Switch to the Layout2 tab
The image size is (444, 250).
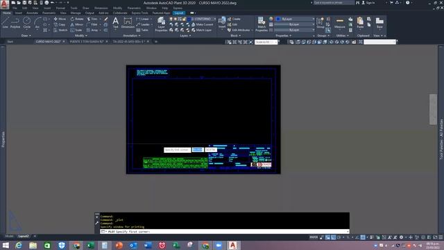click(23, 236)
